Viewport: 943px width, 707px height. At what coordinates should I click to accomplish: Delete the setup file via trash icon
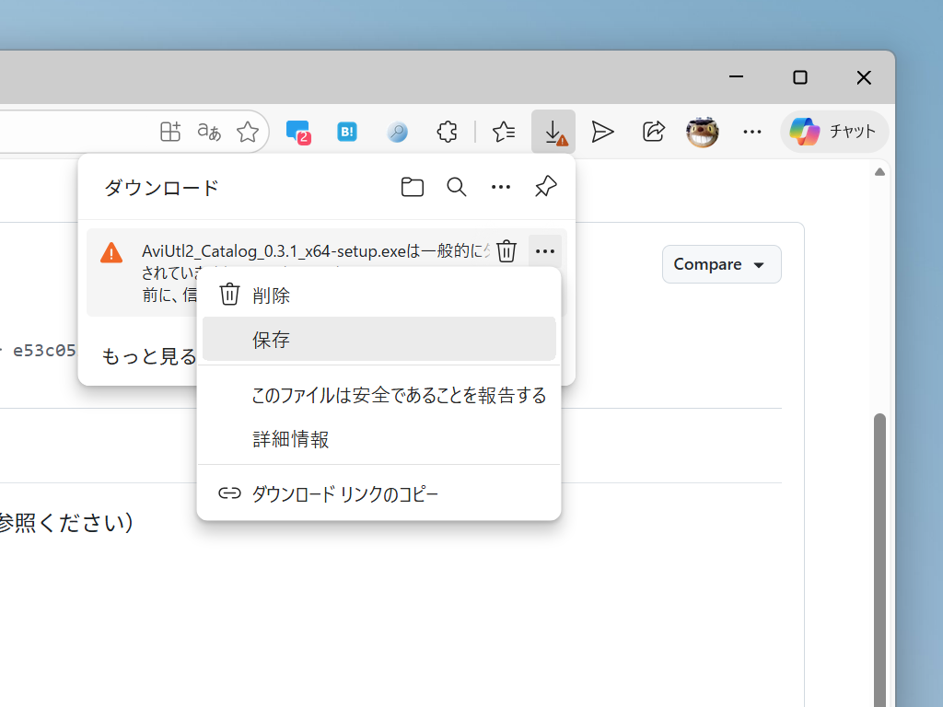[506, 250]
